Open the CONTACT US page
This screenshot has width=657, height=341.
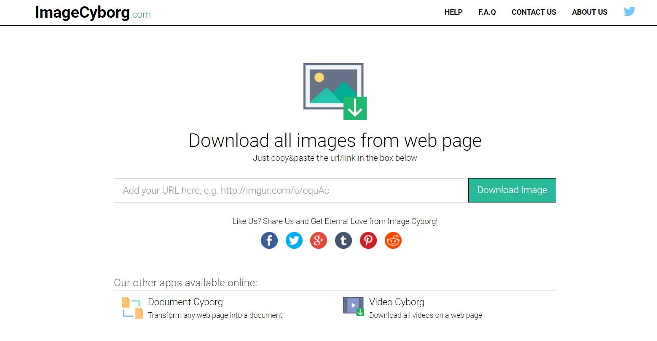(534, 12)
